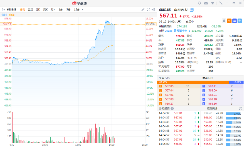Select bid level 4 price 567.00

tap(169, 99)
